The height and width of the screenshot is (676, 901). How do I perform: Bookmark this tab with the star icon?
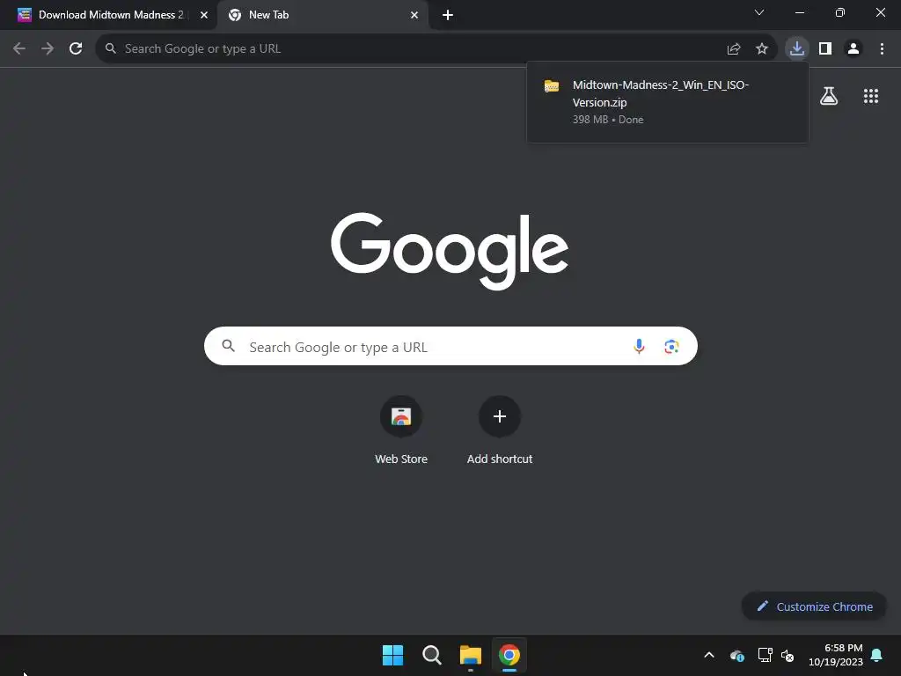[762, 49]
